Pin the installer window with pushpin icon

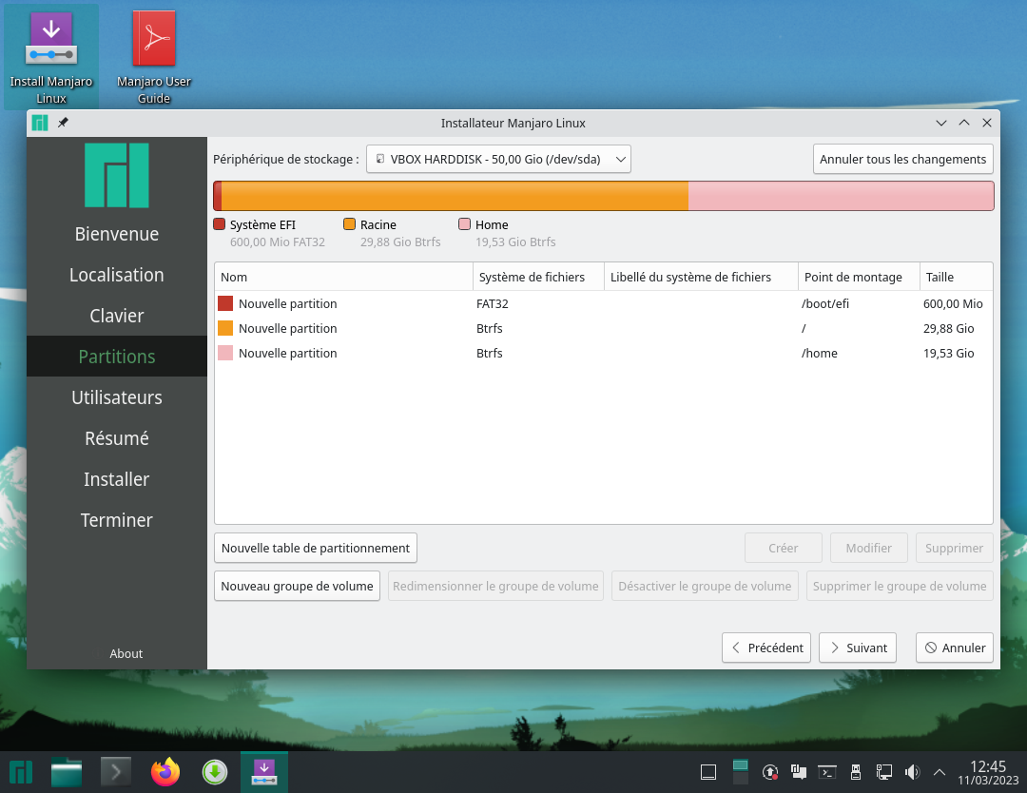click(x=63, y=123)
